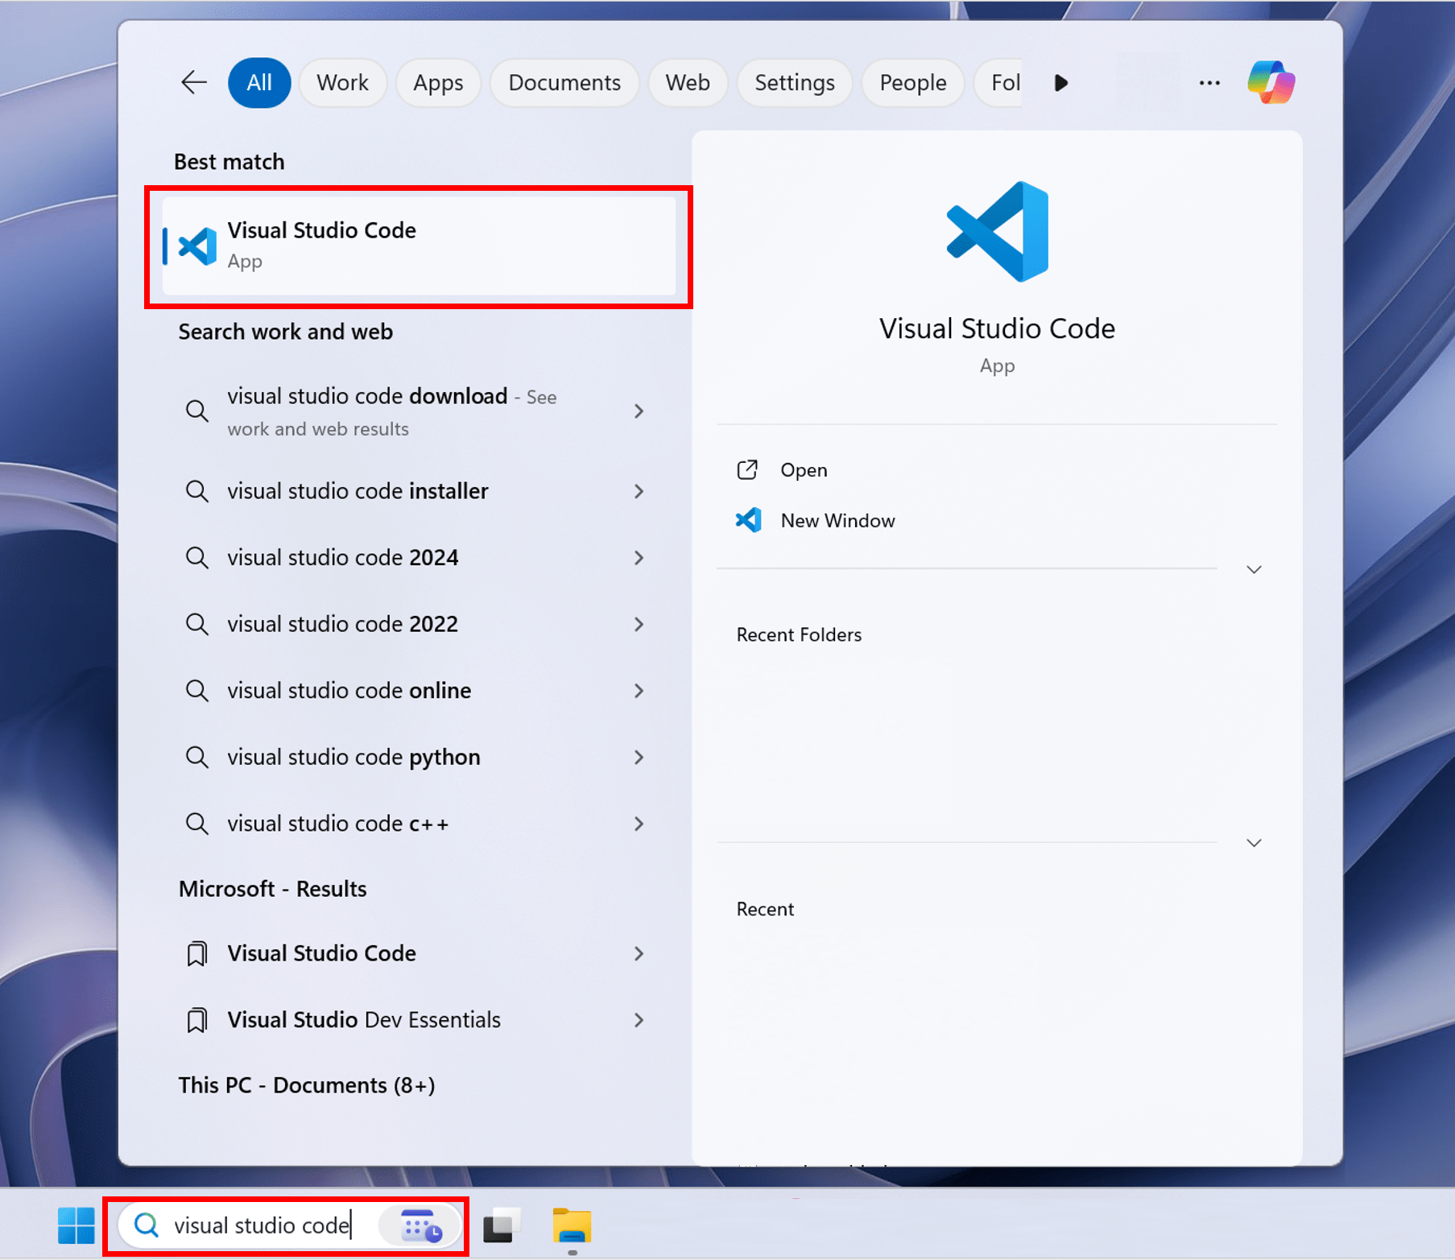
Task: Expand the Recent section chevron
Action: click(x=1254, y=843)
